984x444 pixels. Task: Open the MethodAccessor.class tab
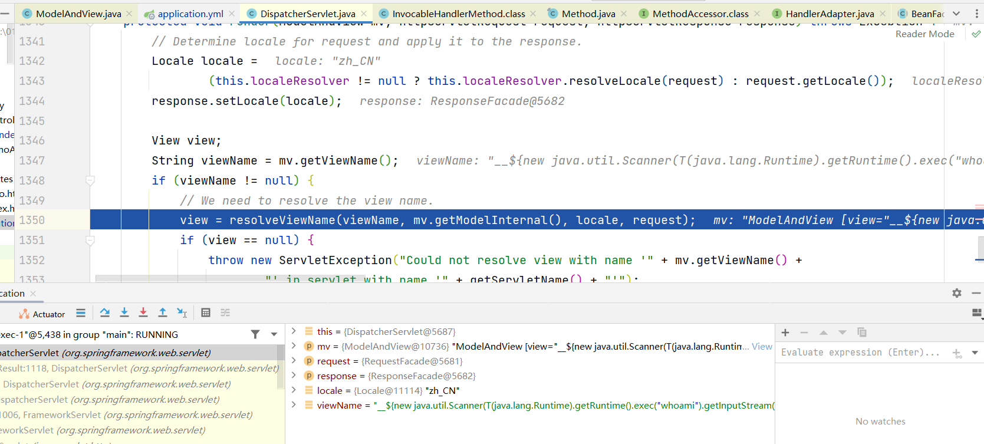click(700, 14)
